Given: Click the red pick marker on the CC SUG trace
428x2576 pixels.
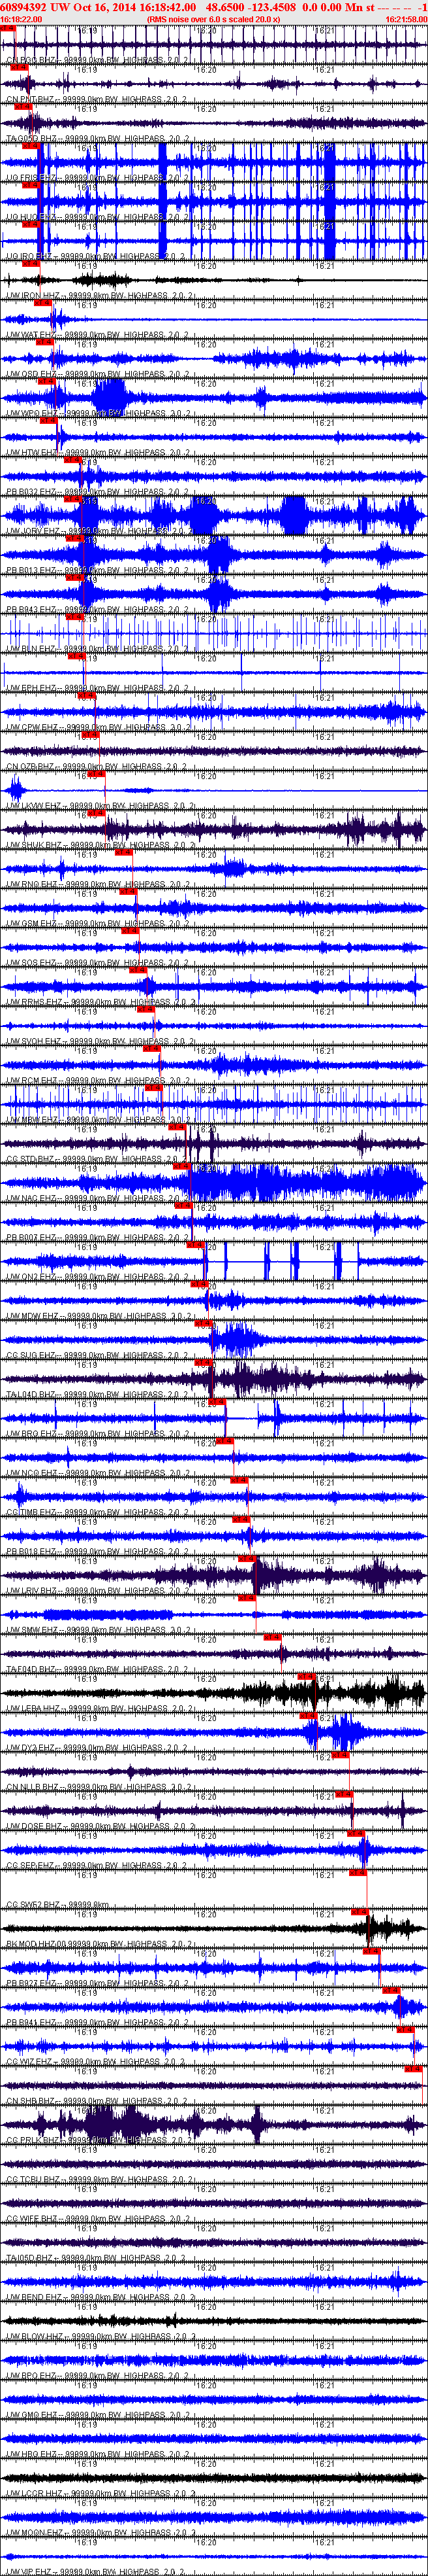Looking at the screenshot, I should click(204, 1322).
